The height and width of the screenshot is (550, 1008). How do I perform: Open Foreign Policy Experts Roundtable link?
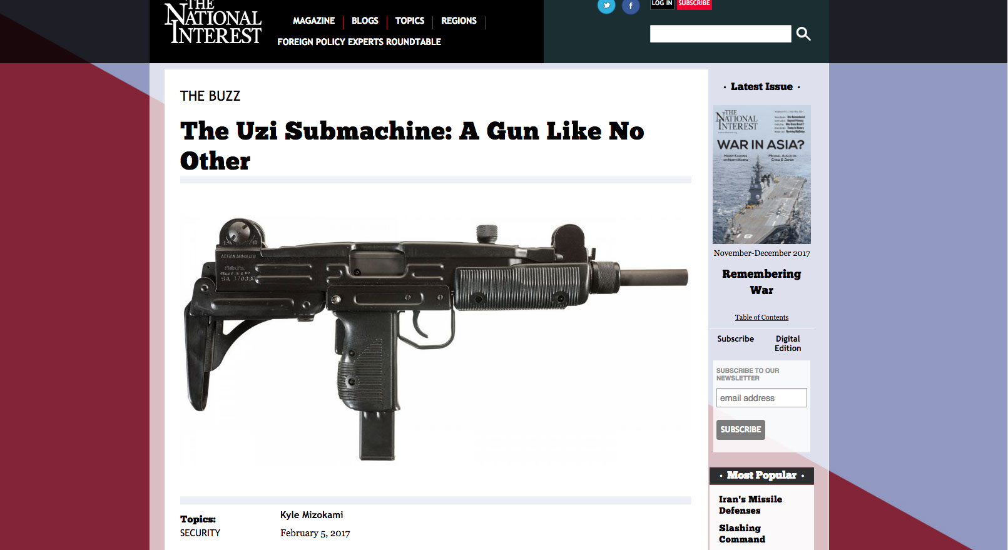359,42
